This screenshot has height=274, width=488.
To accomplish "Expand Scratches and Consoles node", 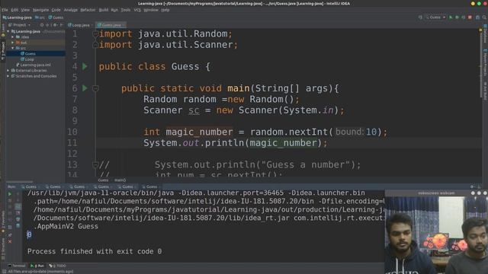I will (x=8, y=76).
